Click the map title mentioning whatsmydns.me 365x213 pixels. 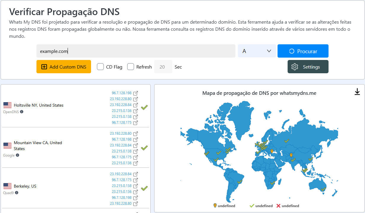(259, 93)
